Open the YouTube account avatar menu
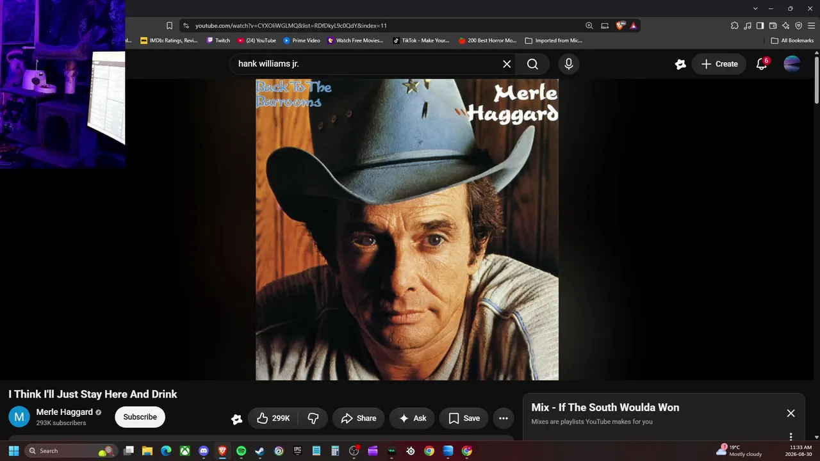Viewport: 820px width, 461px height. tap(792, 64)
